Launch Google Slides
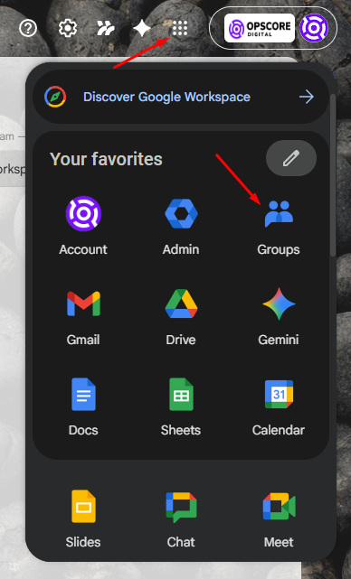Viewport: 351px width, 579px height. click(83, 518)
